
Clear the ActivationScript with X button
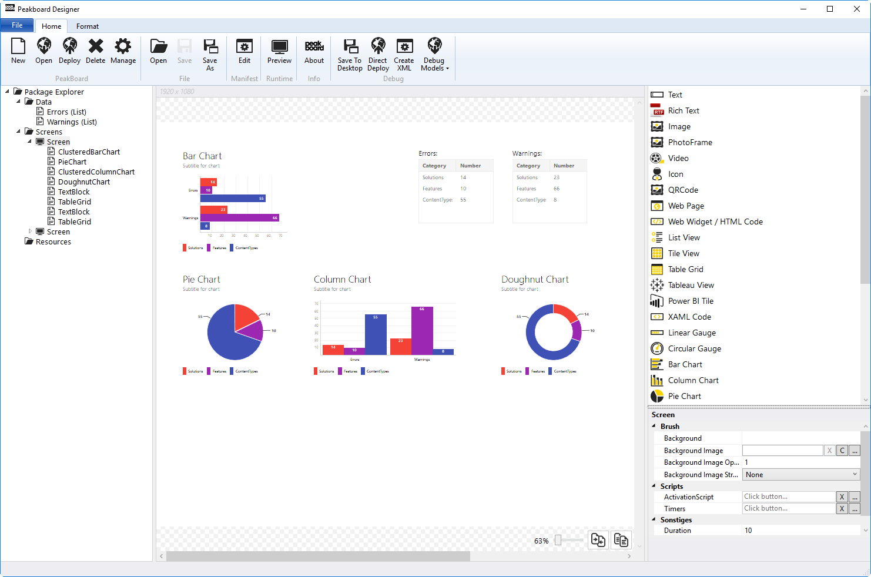[x=842, y=497]
